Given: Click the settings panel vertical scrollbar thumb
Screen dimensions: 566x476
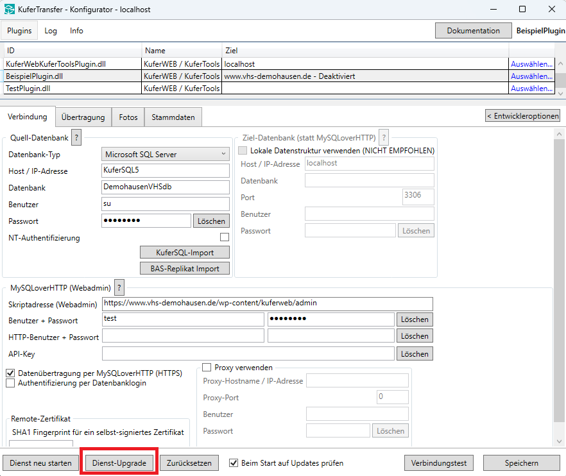Looking at the screenshot, I should [559, 280].
